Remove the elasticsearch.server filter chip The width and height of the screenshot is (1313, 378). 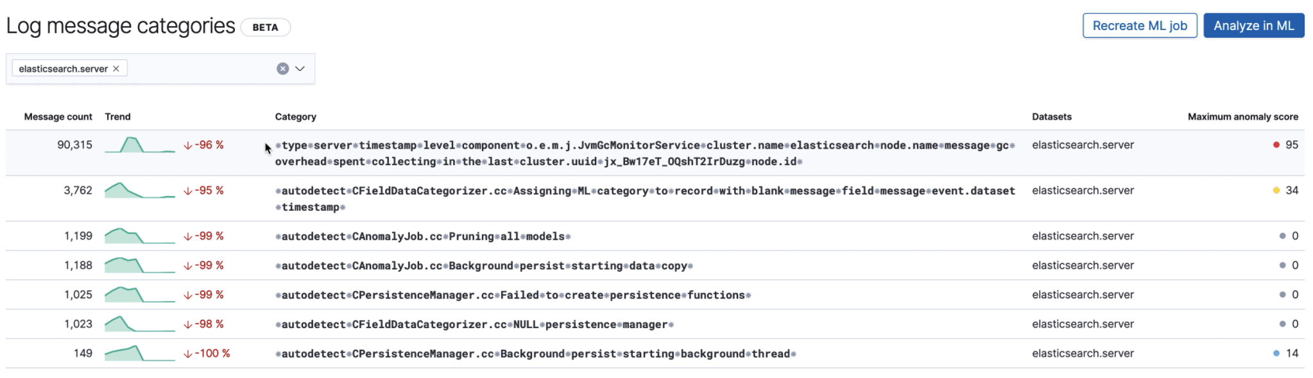(116, 68)
